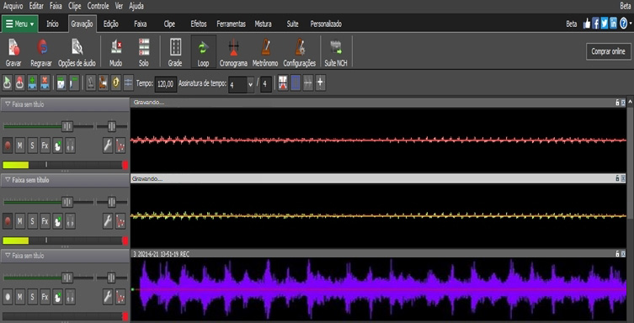Mute the yellow waveform track with M
Image resolution: width=634 pixels, height=323 pixels.
point(20,221)
